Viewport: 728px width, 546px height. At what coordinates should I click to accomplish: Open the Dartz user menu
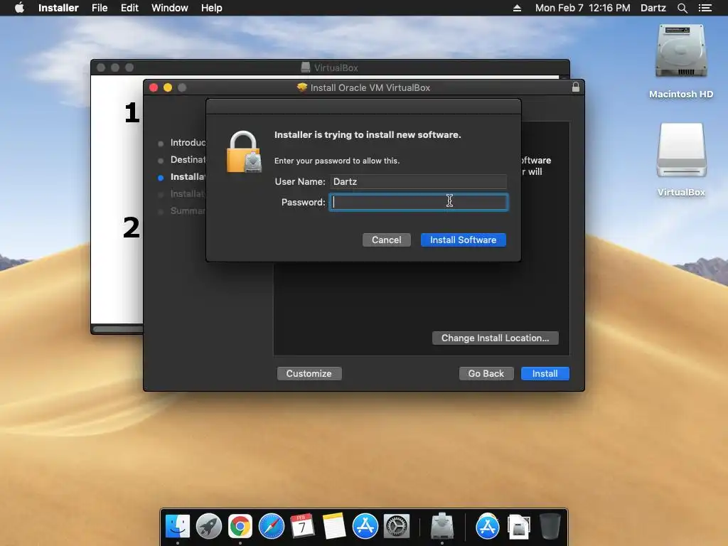[653, 8]
